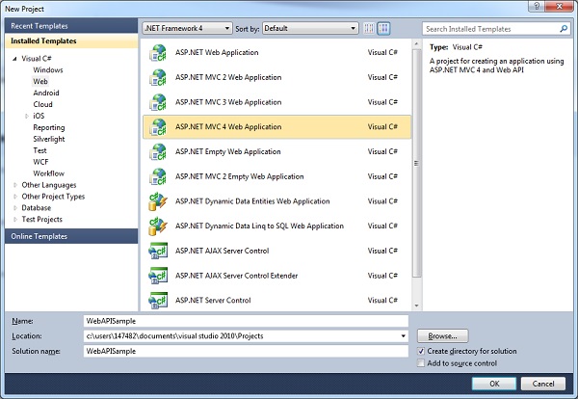Click the ASP.NET Empty Web Application icon
This screenshot has height=399, width=578.
tap(158, 151)
